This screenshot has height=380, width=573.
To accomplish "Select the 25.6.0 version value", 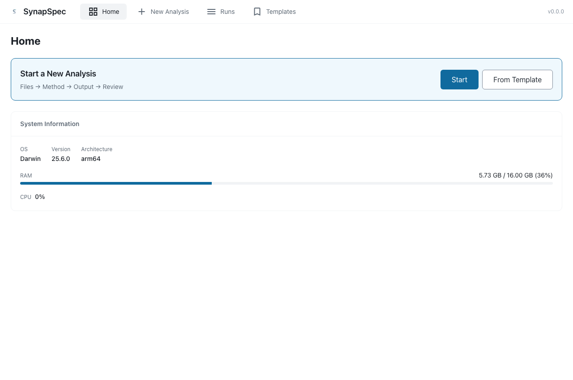I will [61, 159].
